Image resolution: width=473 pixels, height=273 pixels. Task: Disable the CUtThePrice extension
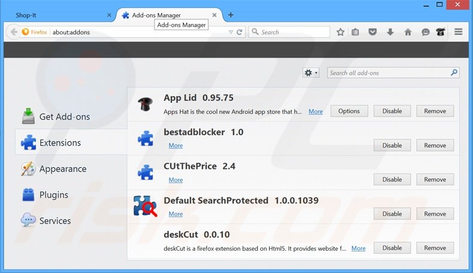(392, 180)
